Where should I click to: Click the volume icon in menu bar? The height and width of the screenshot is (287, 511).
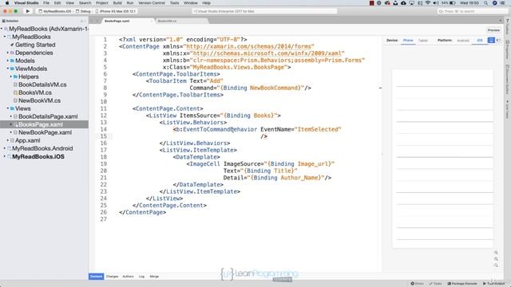(436, 3)
